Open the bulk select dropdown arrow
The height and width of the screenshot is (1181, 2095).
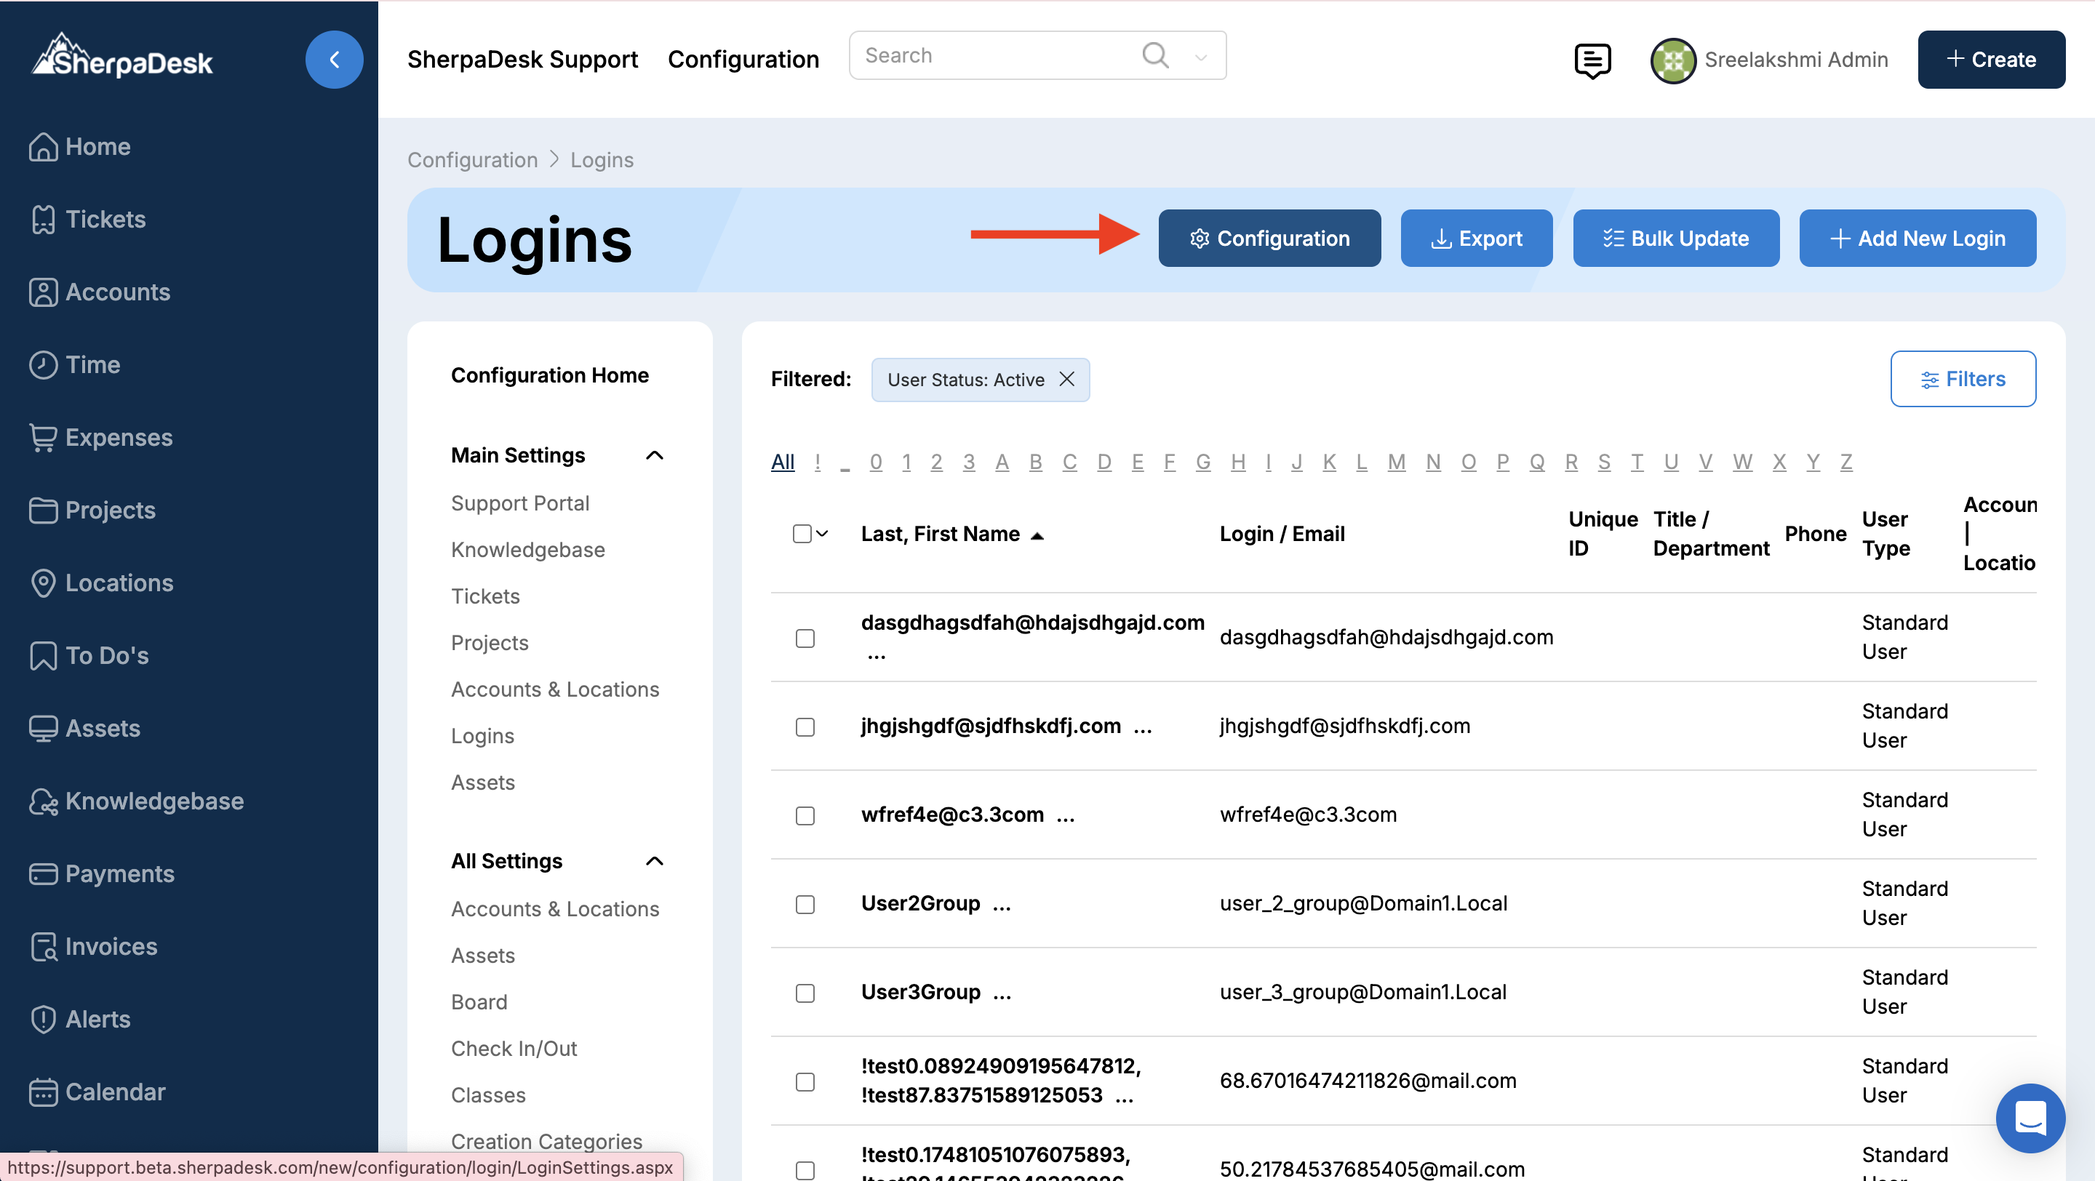tap(822, 534)
